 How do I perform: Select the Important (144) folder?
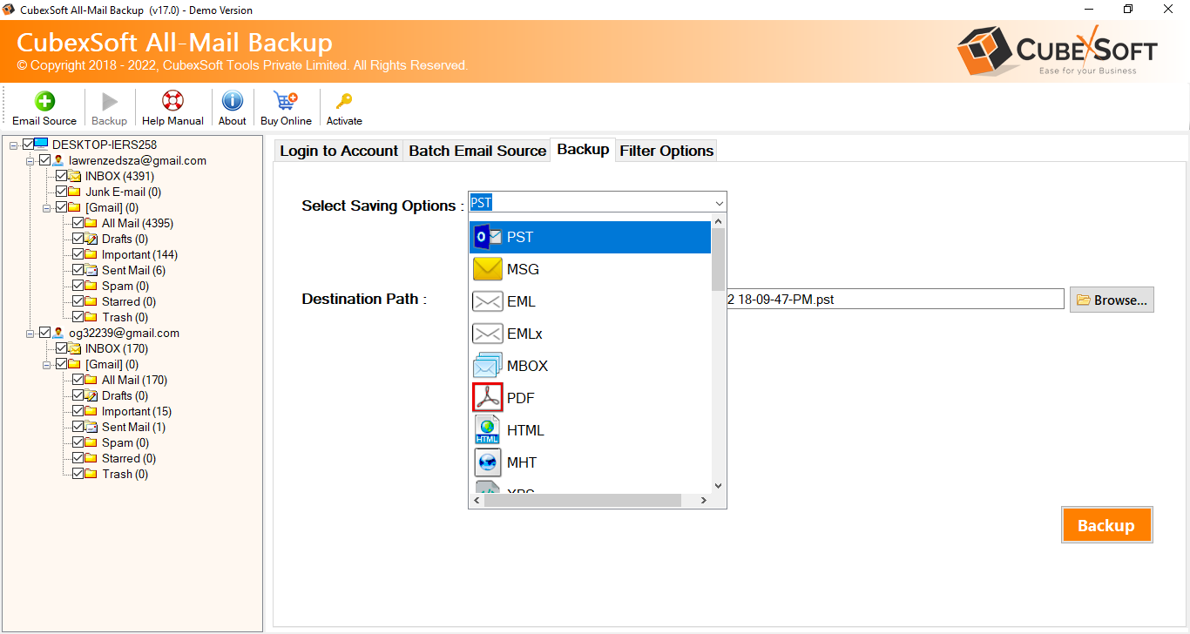(139, 254)
